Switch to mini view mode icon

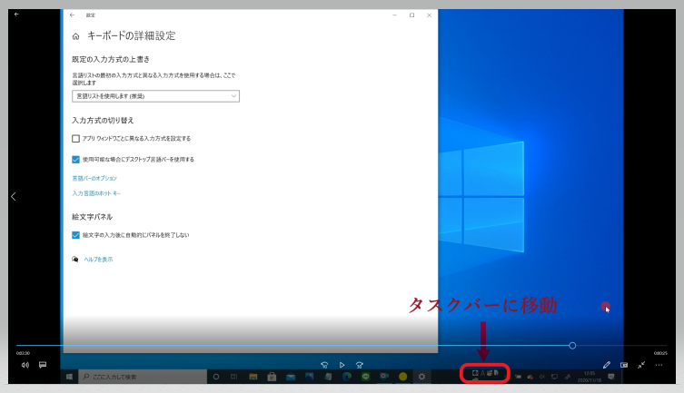pos(624,365)
